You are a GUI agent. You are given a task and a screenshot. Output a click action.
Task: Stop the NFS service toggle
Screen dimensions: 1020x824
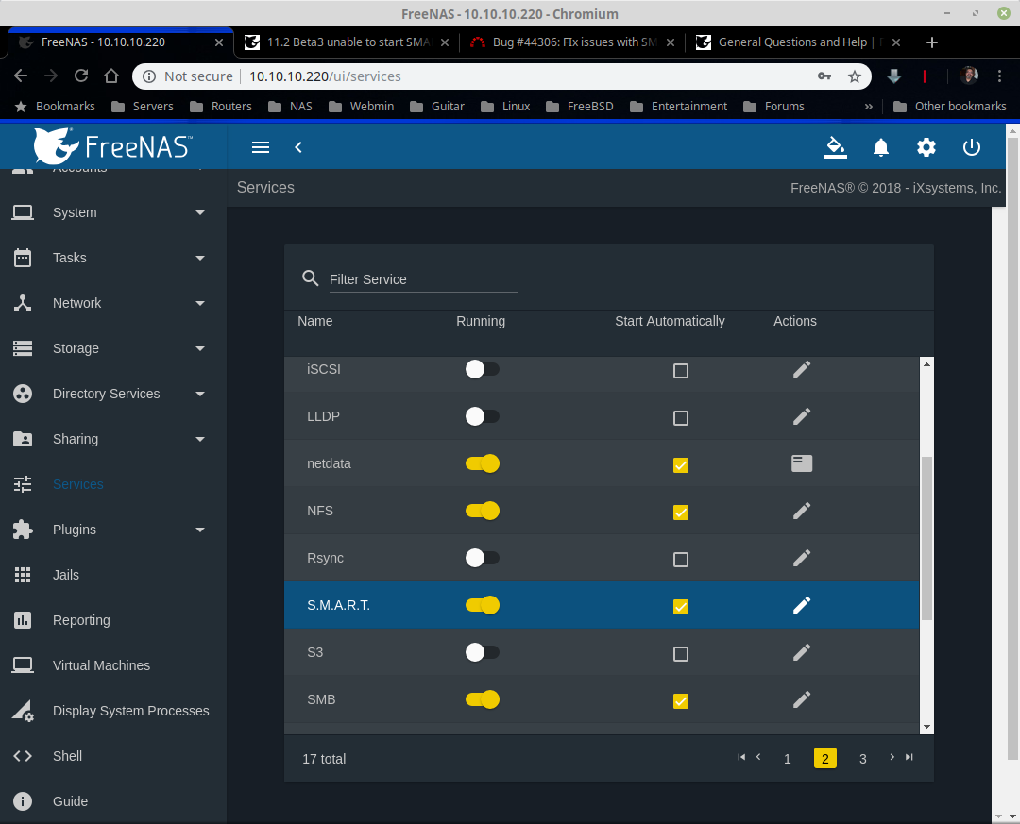click(482, 511)
